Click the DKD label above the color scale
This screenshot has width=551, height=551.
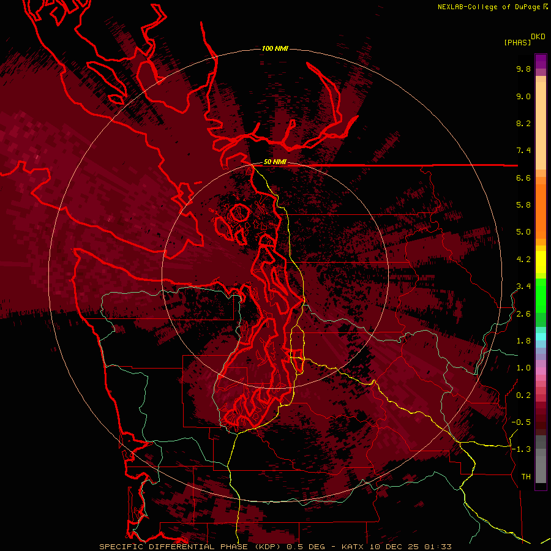(538, 37)
